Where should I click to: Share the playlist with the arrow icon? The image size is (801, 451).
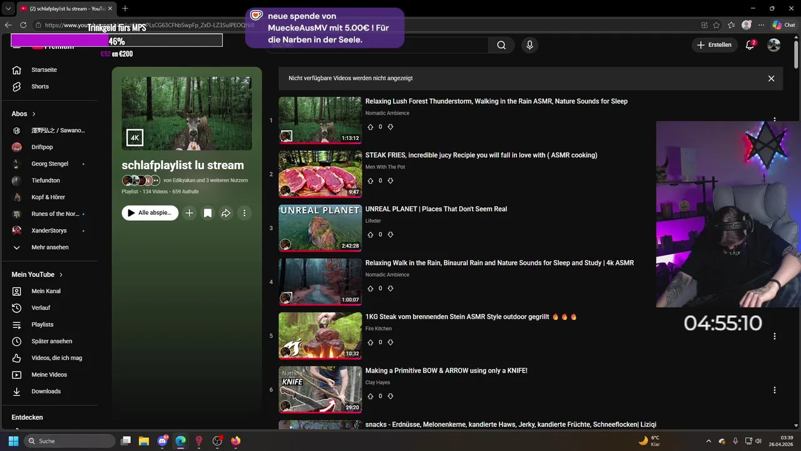(226, 213)
